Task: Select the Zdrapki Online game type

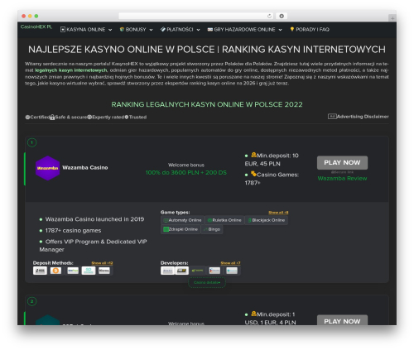Action: tap(181, 229)
